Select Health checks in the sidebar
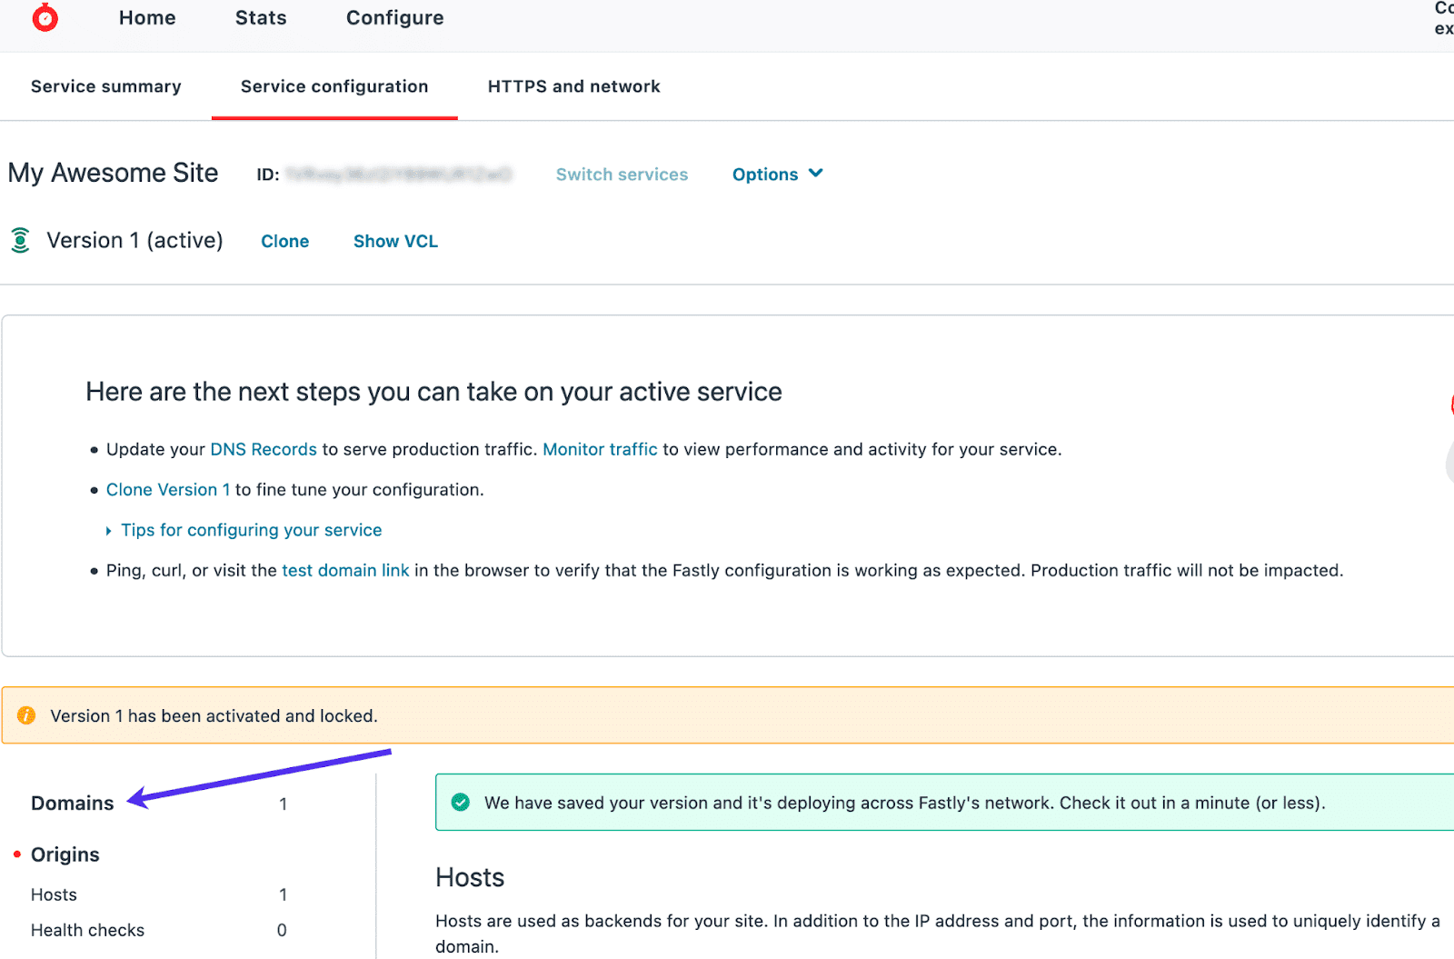1454x959 pixels. pyautogui.click(x=87, y=929)
